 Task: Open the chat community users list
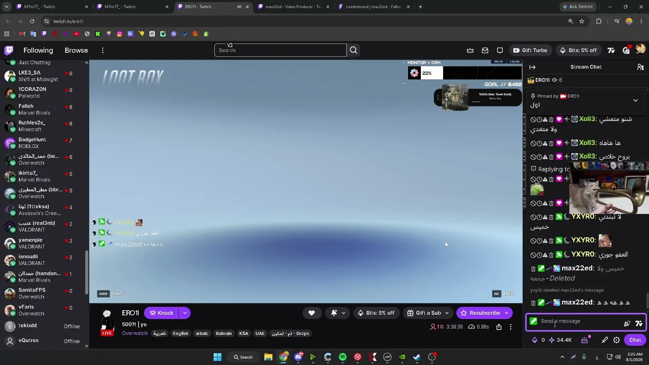point(640,67)
